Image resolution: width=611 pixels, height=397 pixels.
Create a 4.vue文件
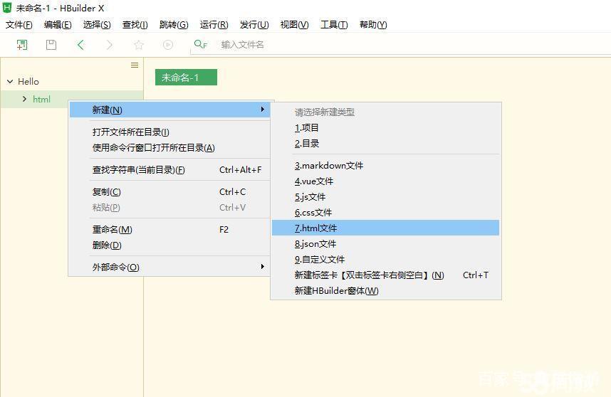pos(385,181)
